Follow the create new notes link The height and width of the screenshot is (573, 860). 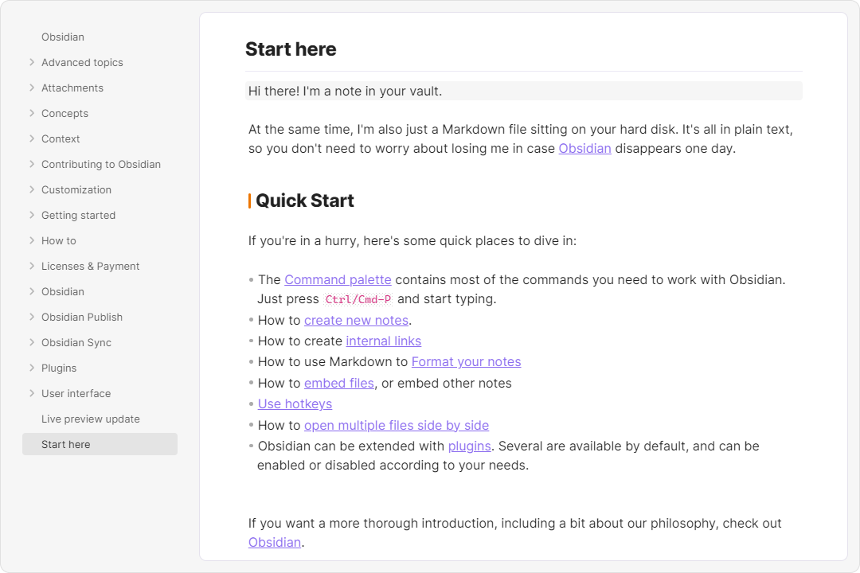pyautogui.click(x=357, y=320)
